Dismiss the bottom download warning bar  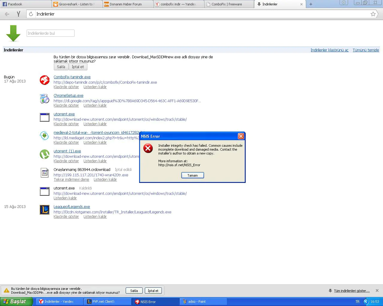pyautogui.click(x=377, y=290)
